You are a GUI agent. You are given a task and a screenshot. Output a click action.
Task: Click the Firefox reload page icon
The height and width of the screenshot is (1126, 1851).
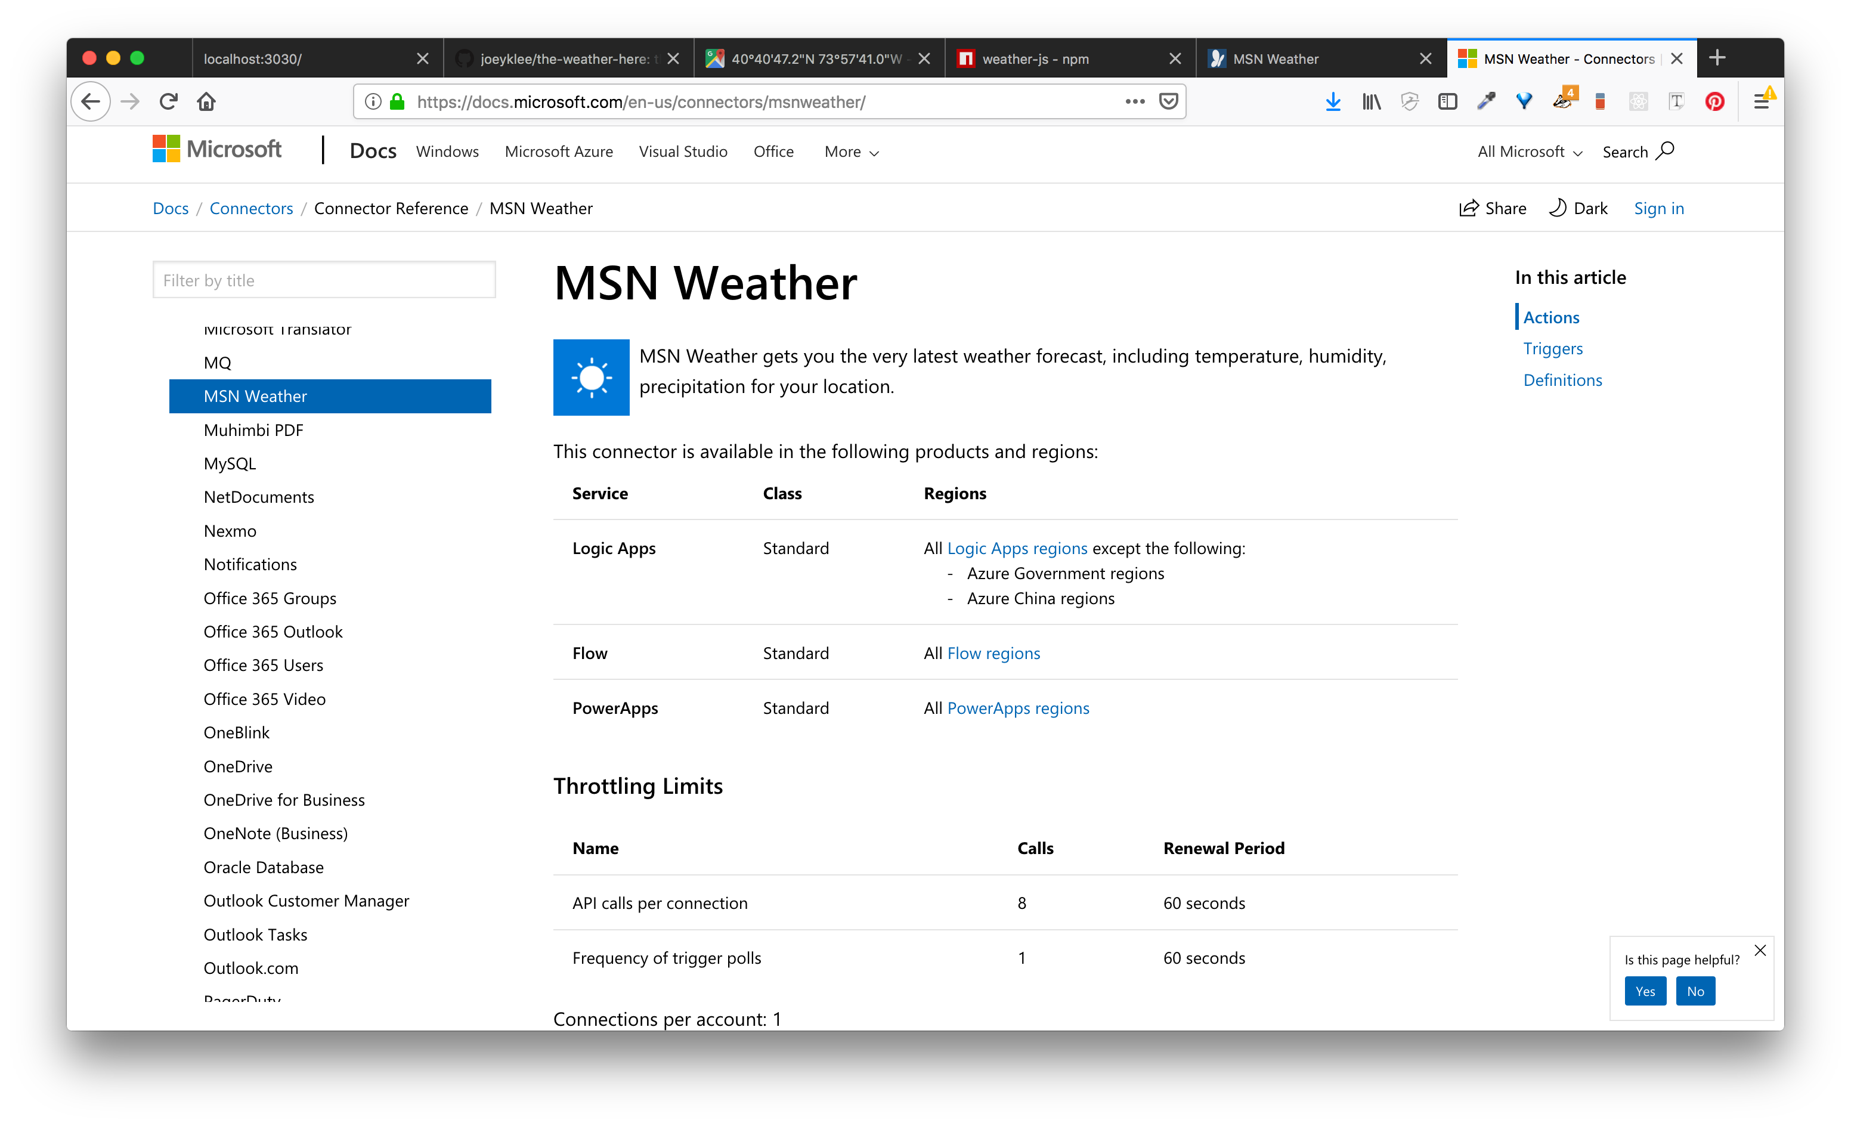coord(168,101)
